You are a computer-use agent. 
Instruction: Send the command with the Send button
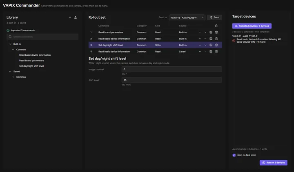click(x=214, y=17)
